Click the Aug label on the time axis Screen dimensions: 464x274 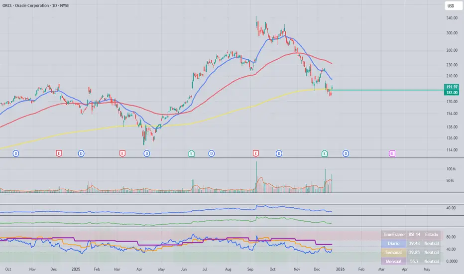[228, 269]
